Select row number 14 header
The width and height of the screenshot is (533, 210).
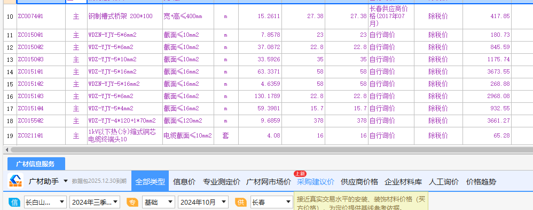(x=10, y=72)
